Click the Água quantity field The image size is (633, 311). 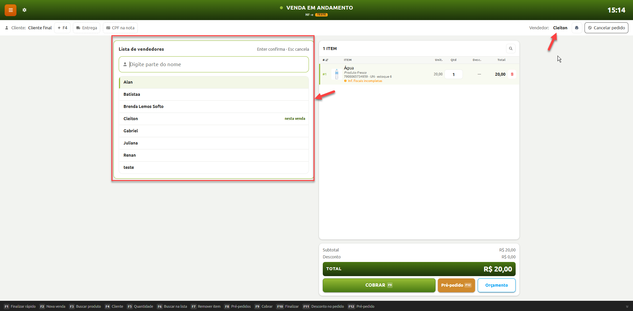[x=454, y=74]
